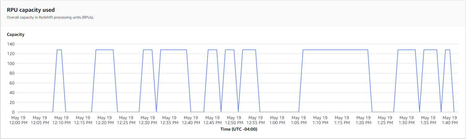Select the "May 19 12:25 PM" time label
The image size is (466, 139).
click(x=126, y=120)
